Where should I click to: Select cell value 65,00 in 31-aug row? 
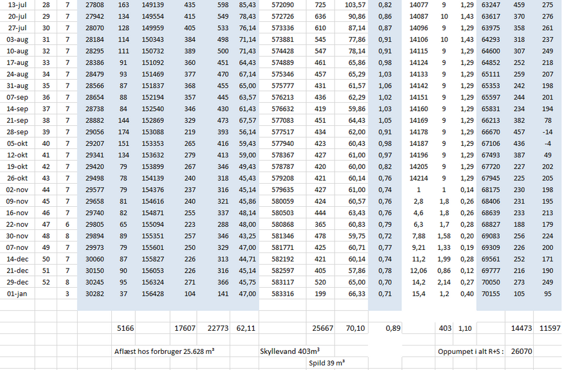point(247,86)
